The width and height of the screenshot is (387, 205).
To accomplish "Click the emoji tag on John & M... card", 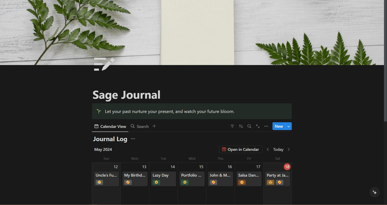I will click(213, 182).
